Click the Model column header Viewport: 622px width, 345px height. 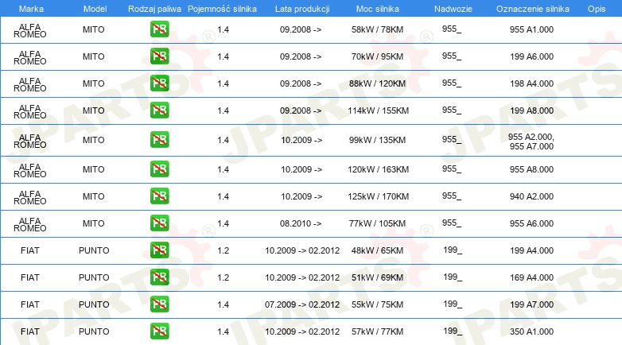[95, 9]
